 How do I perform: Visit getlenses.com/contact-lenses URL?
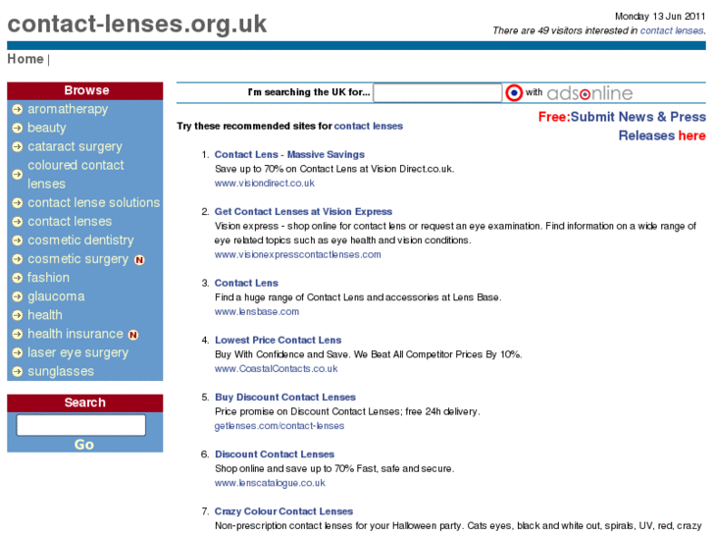[x=280, y=426]
